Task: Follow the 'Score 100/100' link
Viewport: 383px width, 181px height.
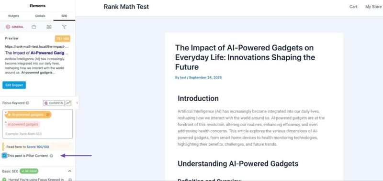Action: (38, 147)
